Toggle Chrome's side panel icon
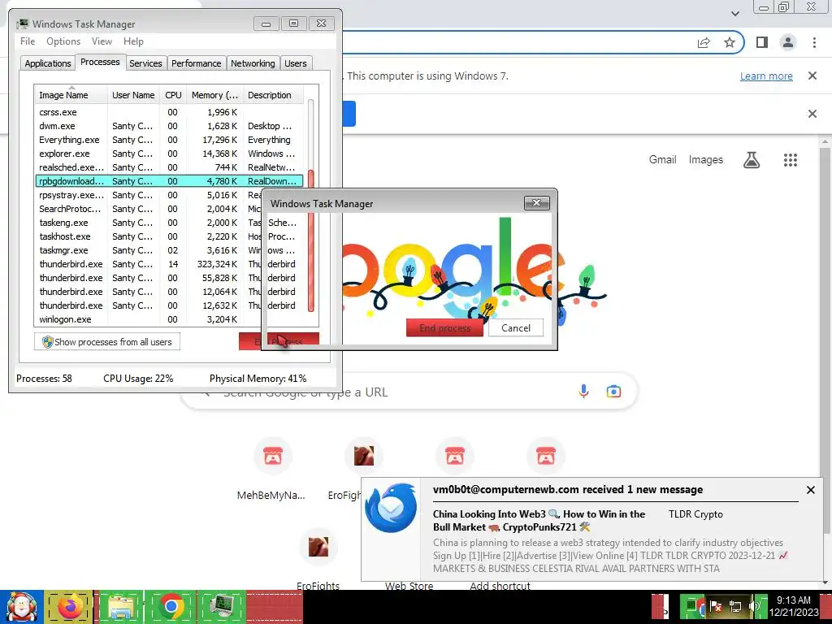The width and height of the screenshot is (832, 624). (762, 42)
